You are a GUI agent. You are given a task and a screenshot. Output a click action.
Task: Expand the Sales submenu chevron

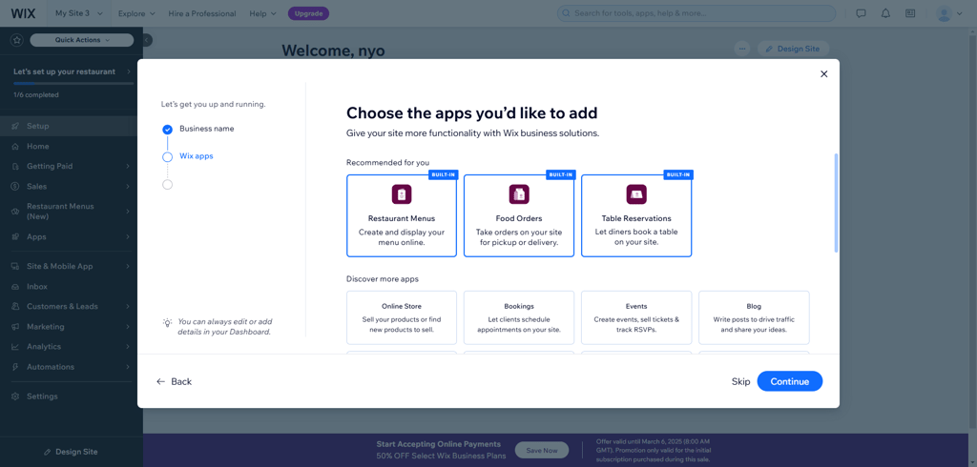(x=127, y=186)
